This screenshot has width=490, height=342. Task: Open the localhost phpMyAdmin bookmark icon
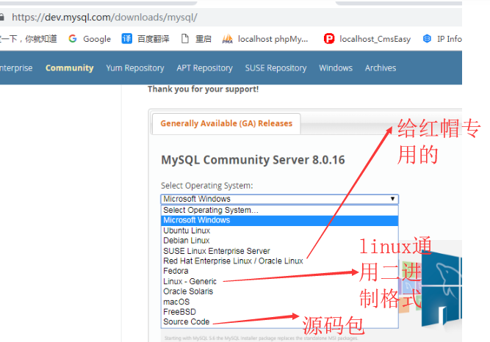(227, 39)
